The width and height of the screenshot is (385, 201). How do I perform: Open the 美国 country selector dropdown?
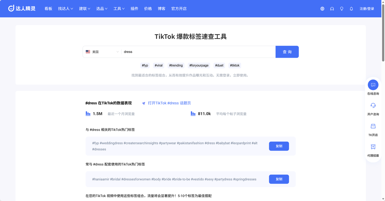click(x=102, y=52)
